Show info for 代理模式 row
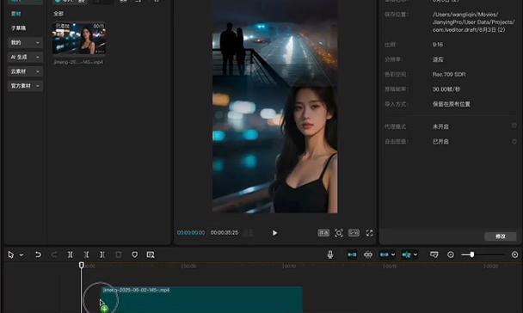The image size is (523, 313). point(514,126)
